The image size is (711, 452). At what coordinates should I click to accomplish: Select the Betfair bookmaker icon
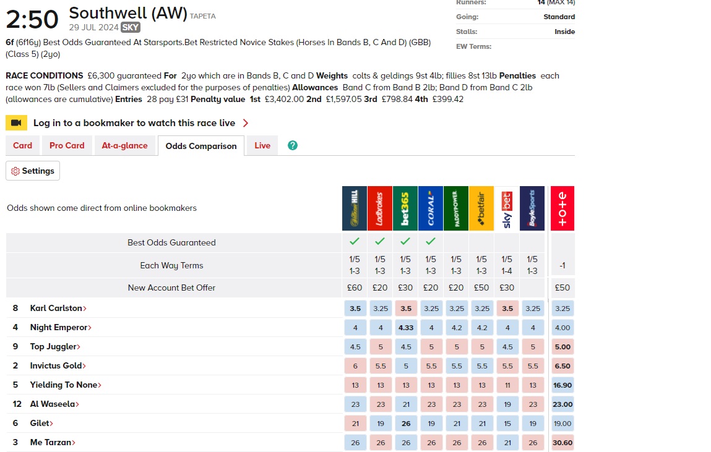tap(481, 208)
